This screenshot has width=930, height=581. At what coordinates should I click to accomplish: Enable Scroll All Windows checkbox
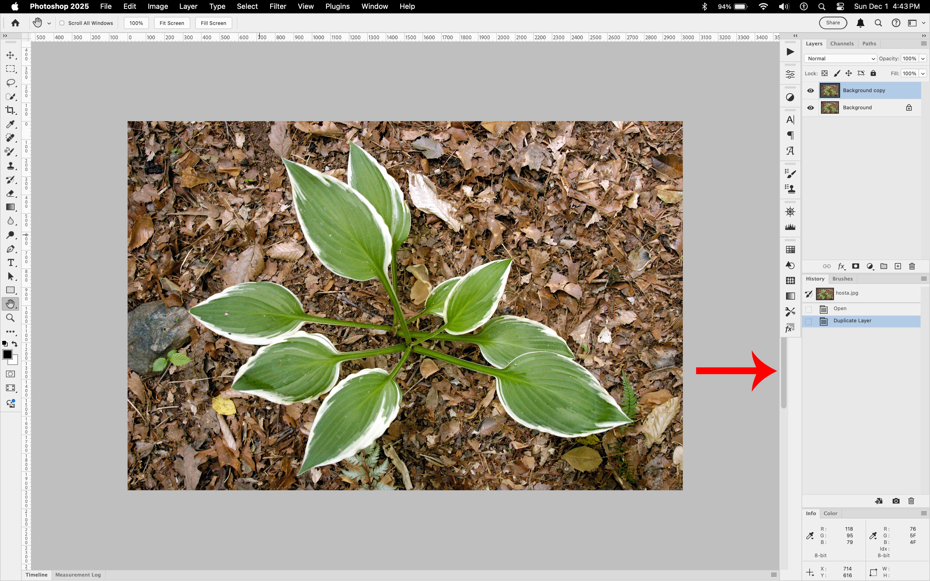click(x=62, y=23)
